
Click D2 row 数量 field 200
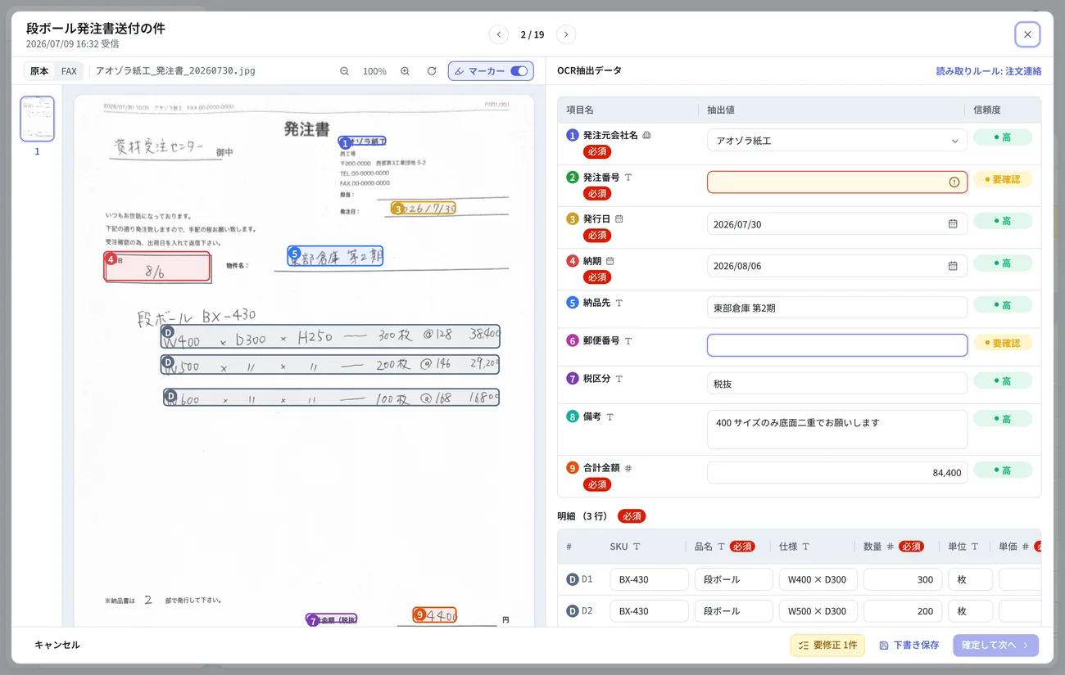point(903,611)
